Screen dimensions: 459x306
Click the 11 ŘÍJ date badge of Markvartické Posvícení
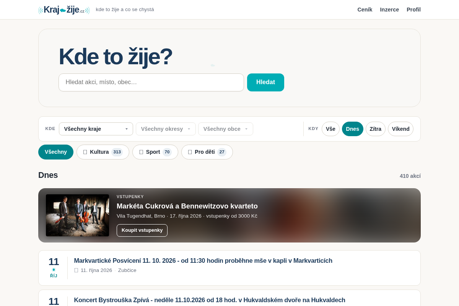coord(54,268)
